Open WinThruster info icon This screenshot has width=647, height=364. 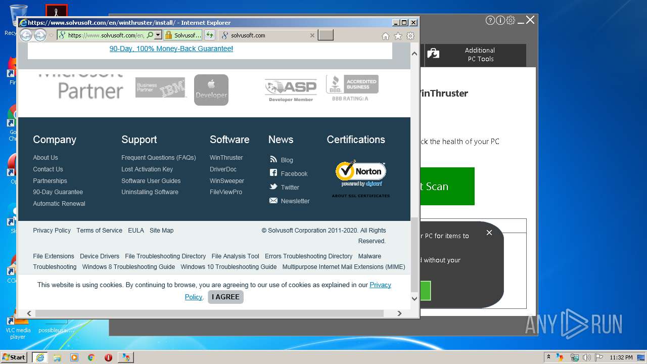500,20
